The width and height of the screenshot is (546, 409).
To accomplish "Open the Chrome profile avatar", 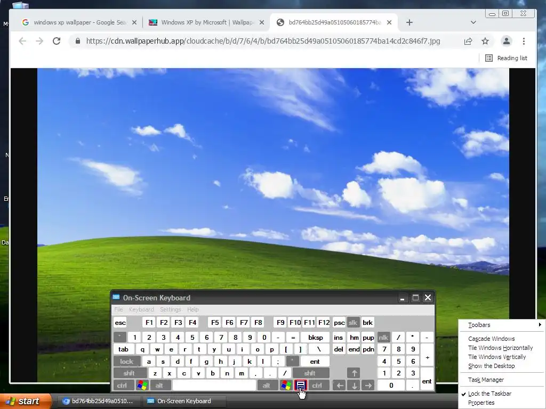I will point(507,41).
